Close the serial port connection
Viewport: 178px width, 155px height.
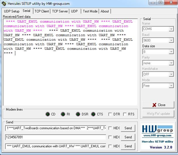[x=158, y=105]
